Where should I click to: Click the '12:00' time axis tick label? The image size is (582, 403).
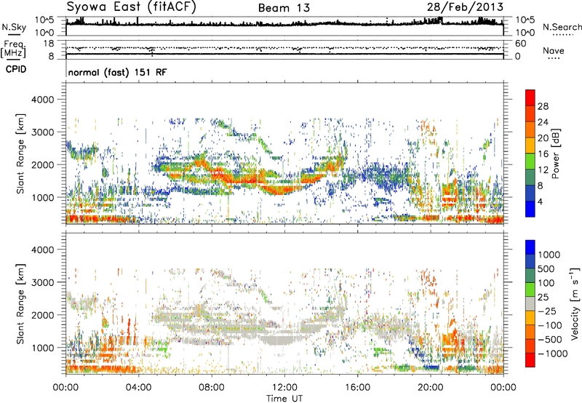click(x=284, y=388)
